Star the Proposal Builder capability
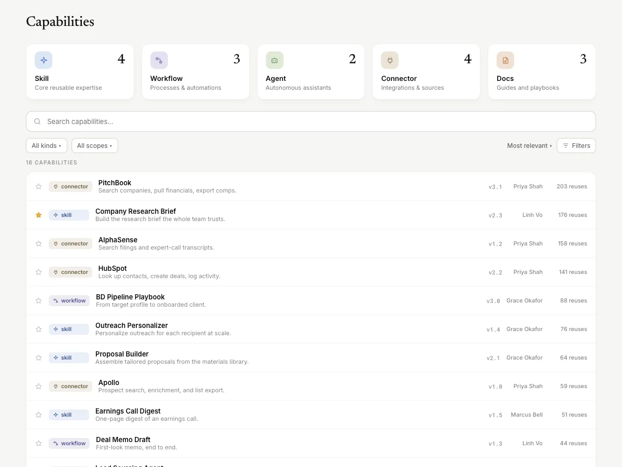 (x=38, y=358)
